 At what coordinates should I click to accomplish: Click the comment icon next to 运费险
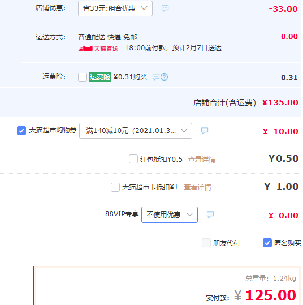pos(156,77)
